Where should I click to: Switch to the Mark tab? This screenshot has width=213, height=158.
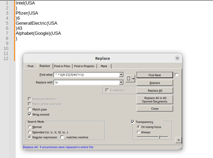click(104, 66)
